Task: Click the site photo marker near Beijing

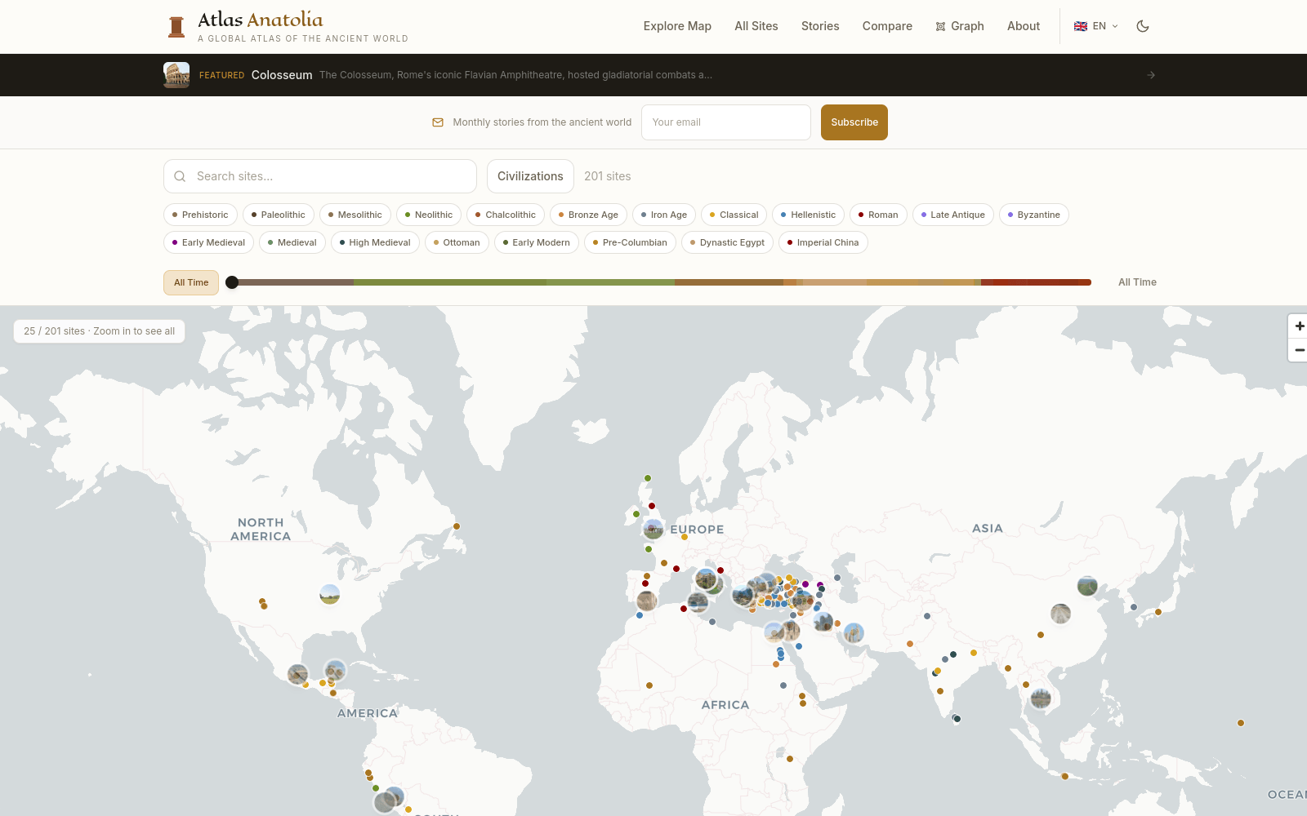Action: click(1087, 586)
